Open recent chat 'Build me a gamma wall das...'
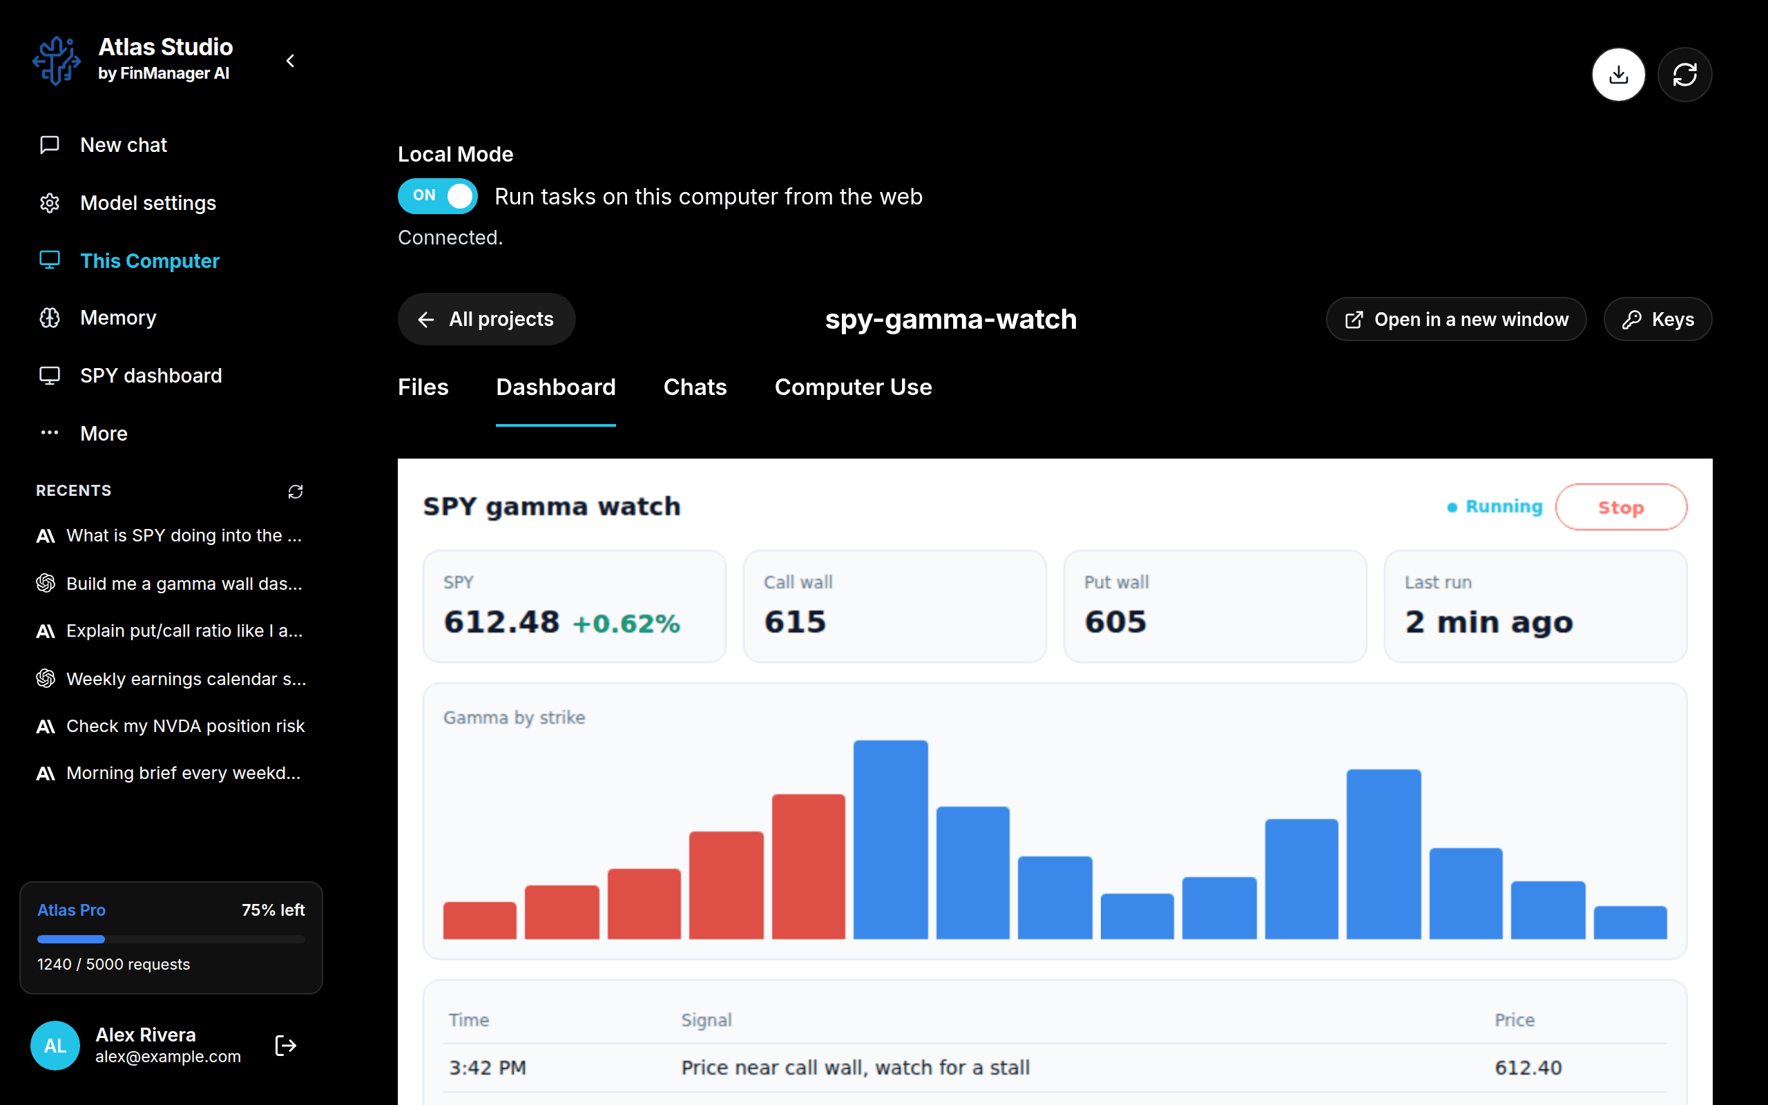This screenshot has height=1105, width=1768. pyautogui.click(x=171, y=583)
